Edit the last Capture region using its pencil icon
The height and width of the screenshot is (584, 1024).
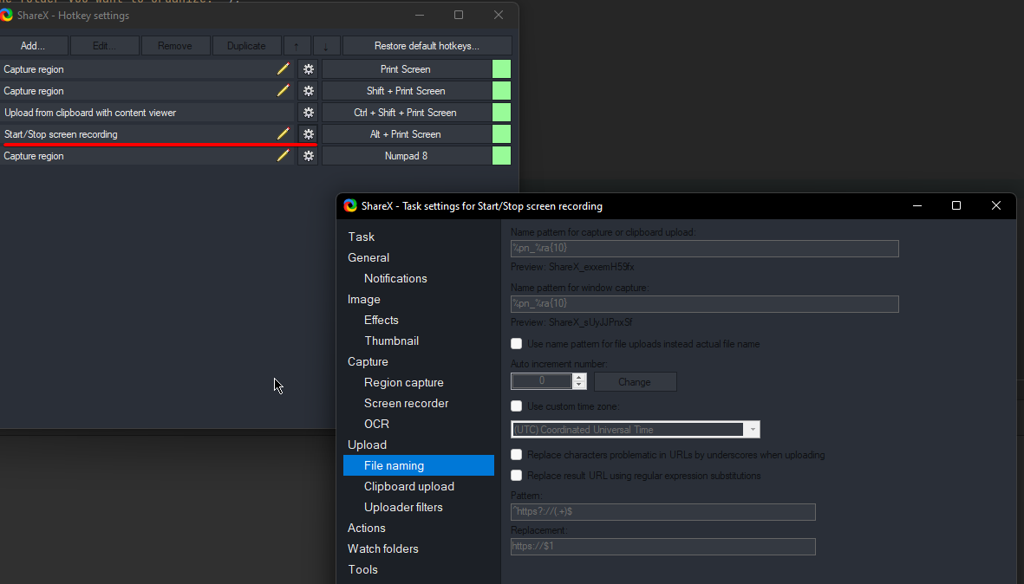pos(283,155)
